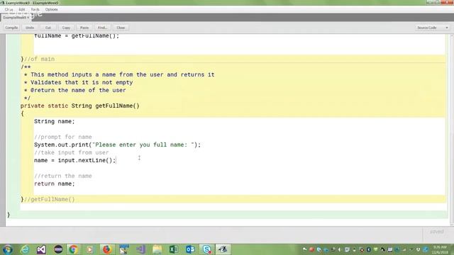Click the "}//getFullName()" closing line

tap(48, 200)
